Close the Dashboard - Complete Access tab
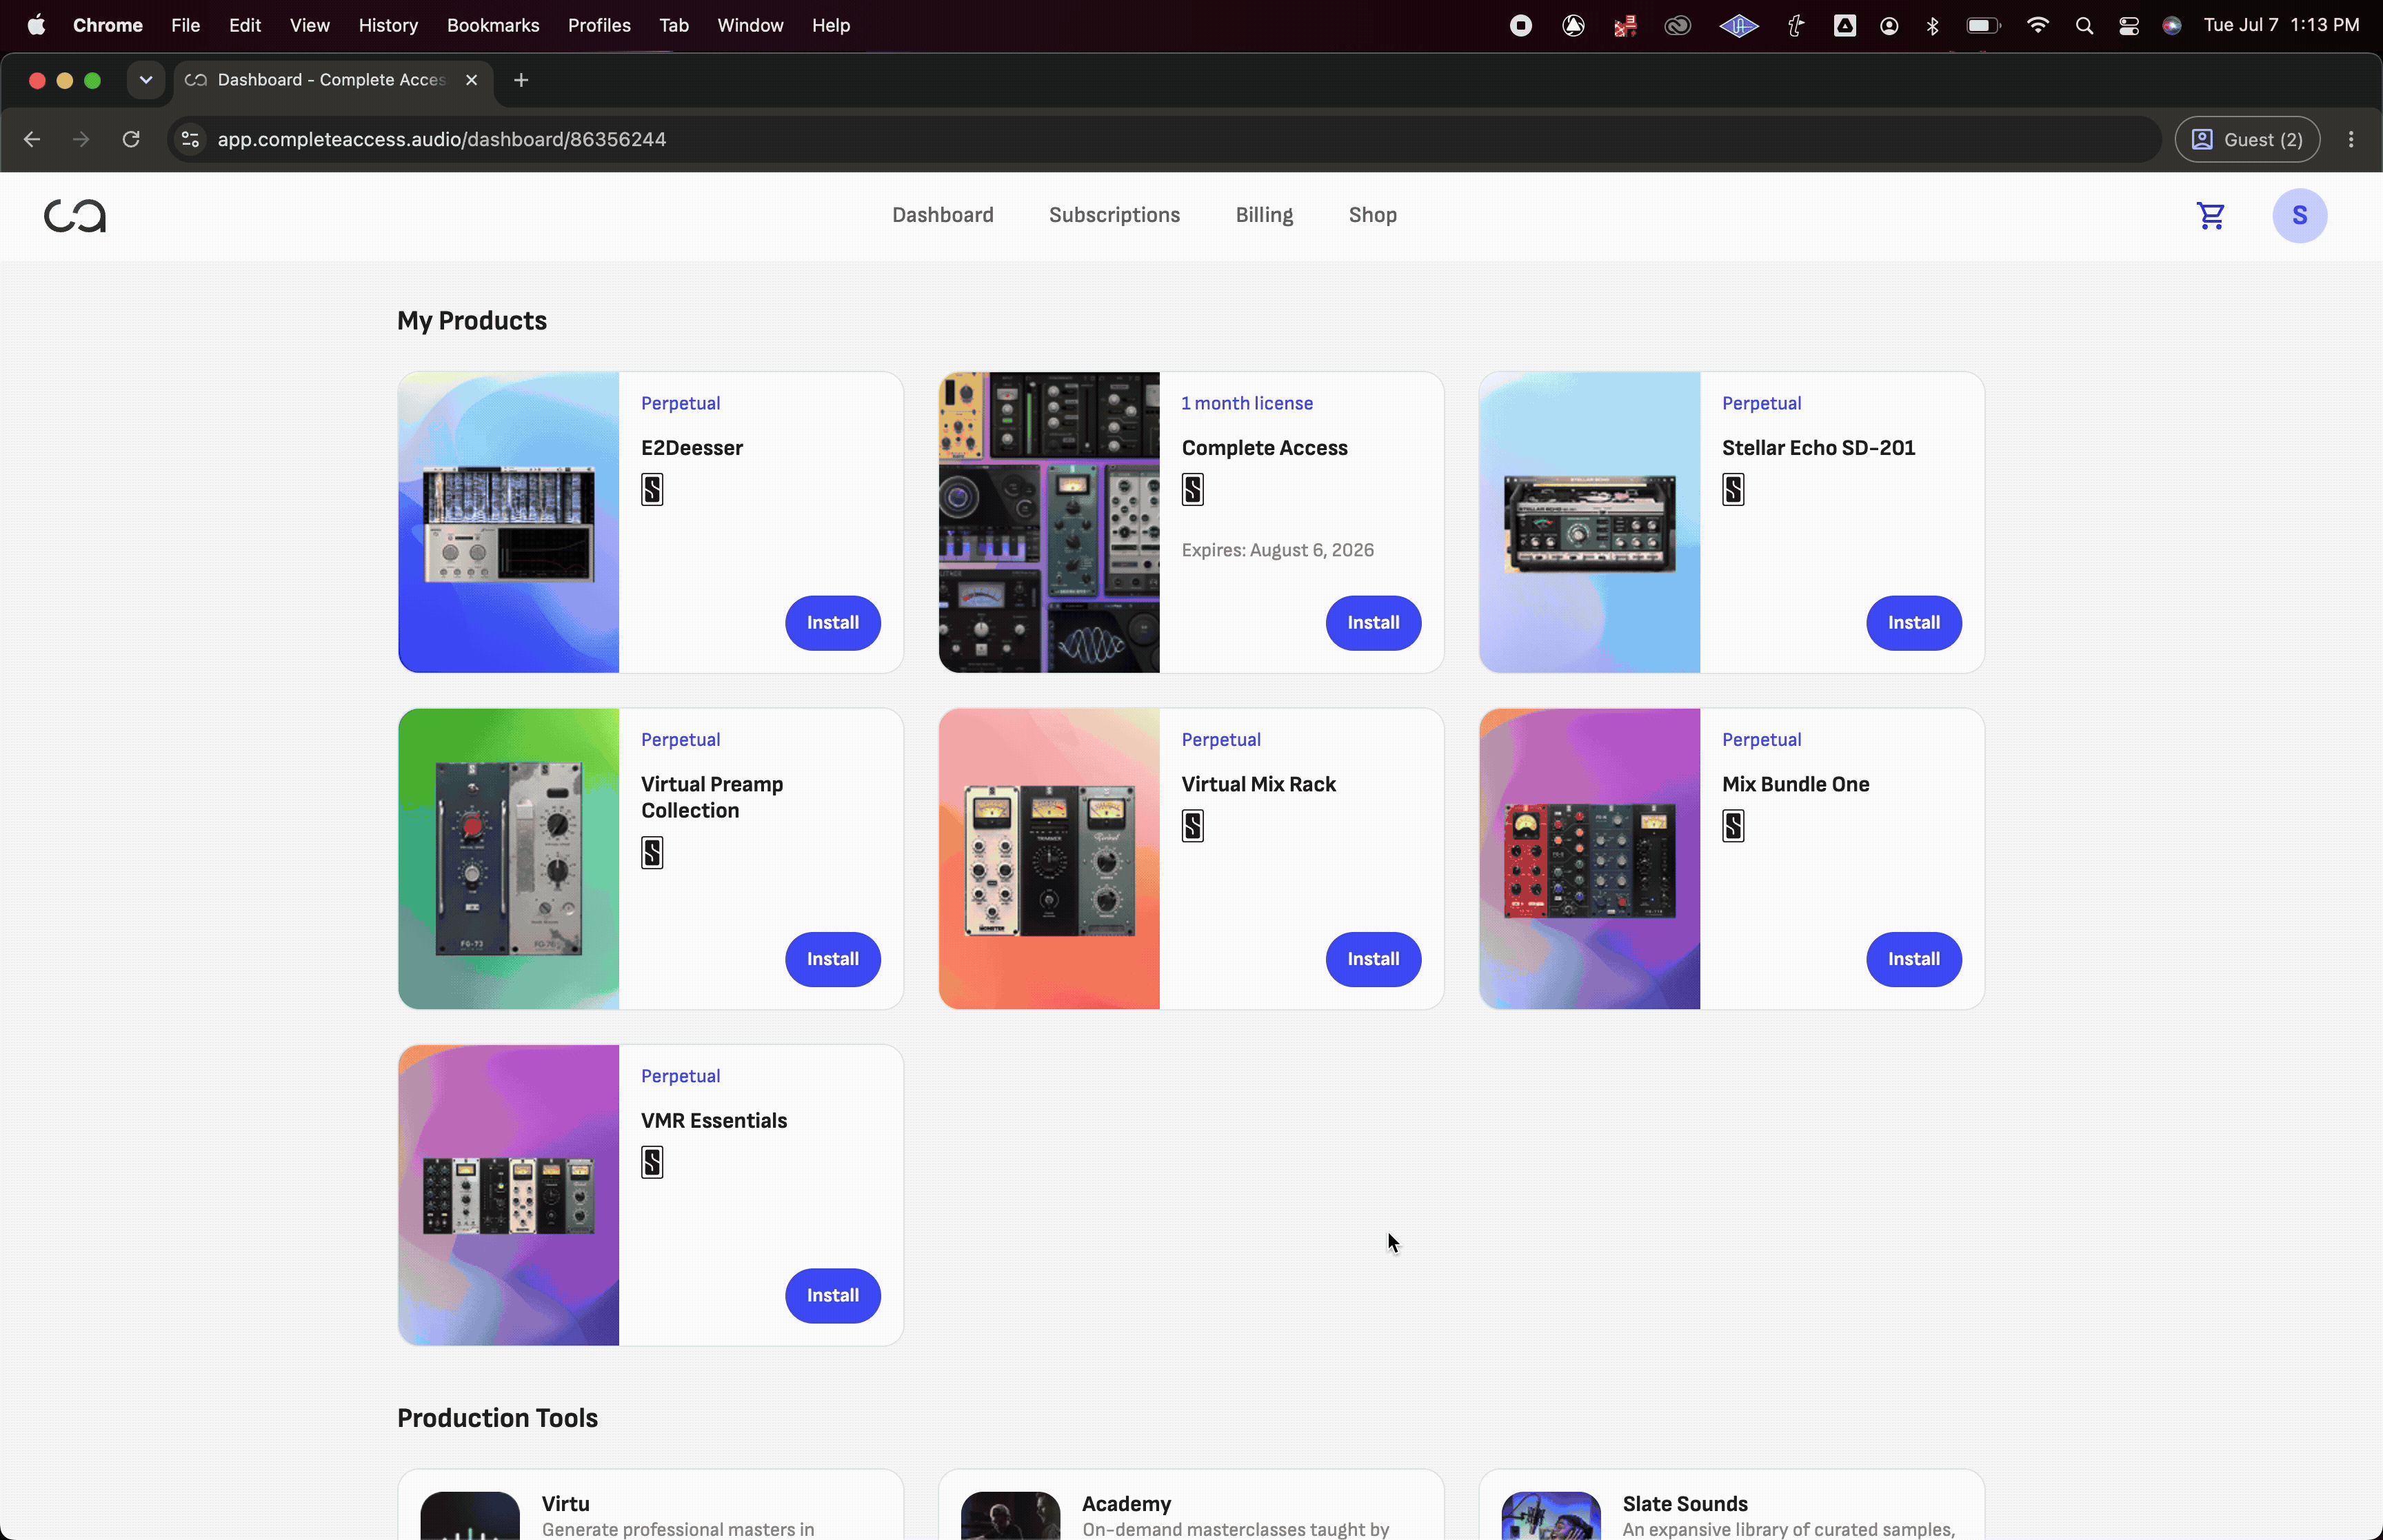Image resolution: width=2383 pixels, height=1540 pixels. click(x=471, y=80)
